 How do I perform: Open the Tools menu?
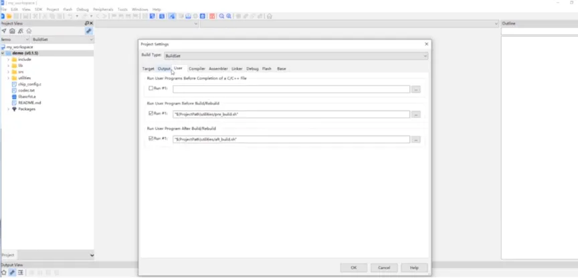tap(122, 9)
